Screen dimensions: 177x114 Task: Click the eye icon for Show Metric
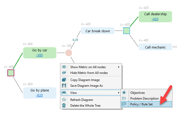[64, 67]
